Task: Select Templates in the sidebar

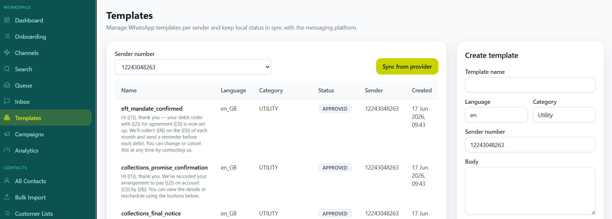Action: (46, 118)
